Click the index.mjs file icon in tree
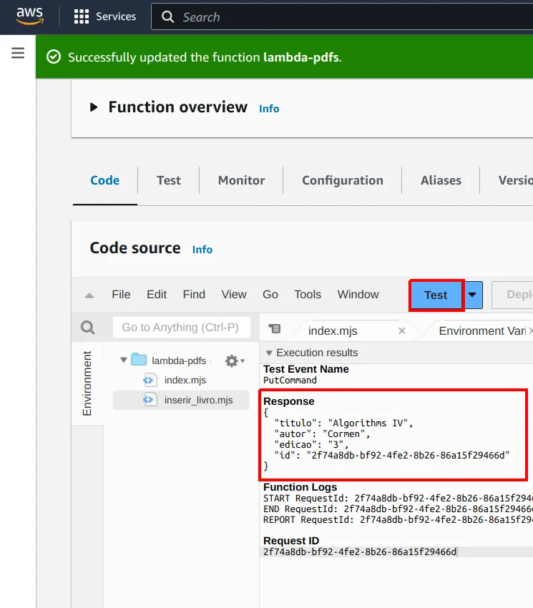 [x=150, y=380]
